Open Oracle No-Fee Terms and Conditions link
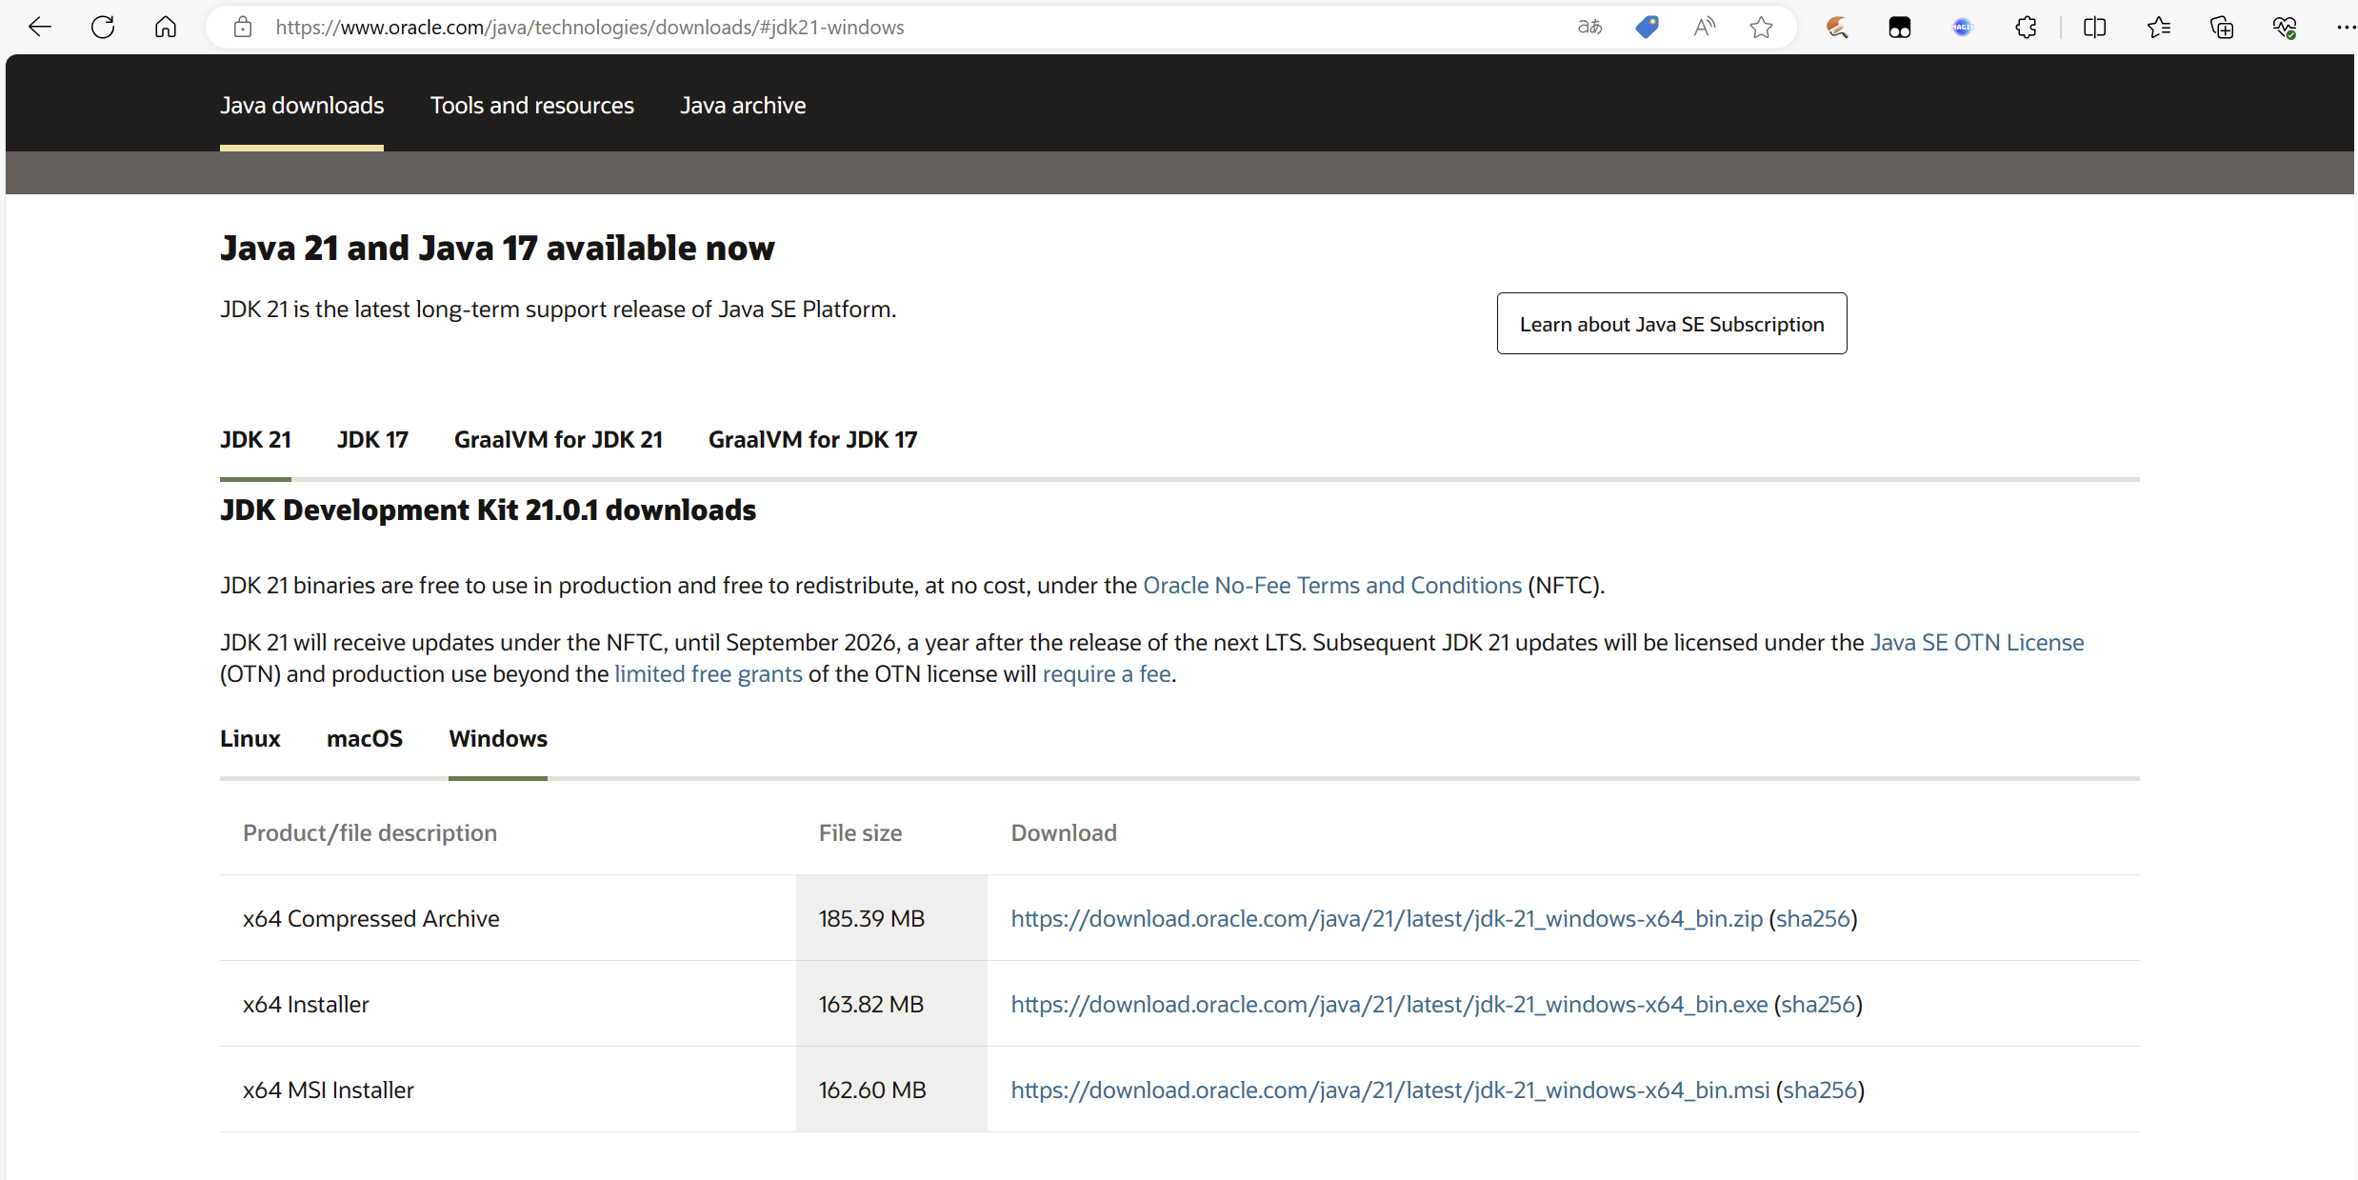The width and height of the screenshot is (2358, 1180). [1331, 586]
